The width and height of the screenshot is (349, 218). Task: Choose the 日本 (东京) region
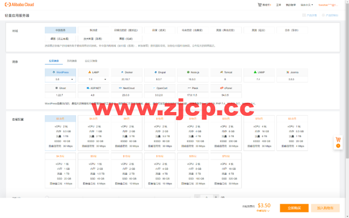tap(292, 30)
